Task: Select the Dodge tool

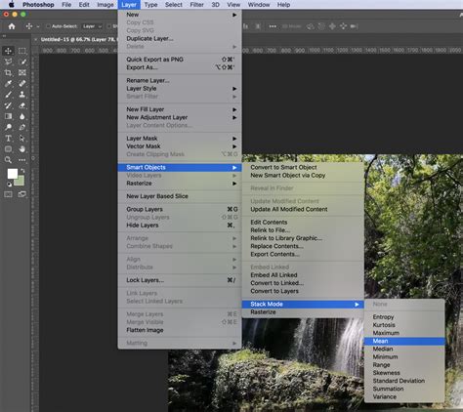Action: pyautogui.click(x=9, y=127)
